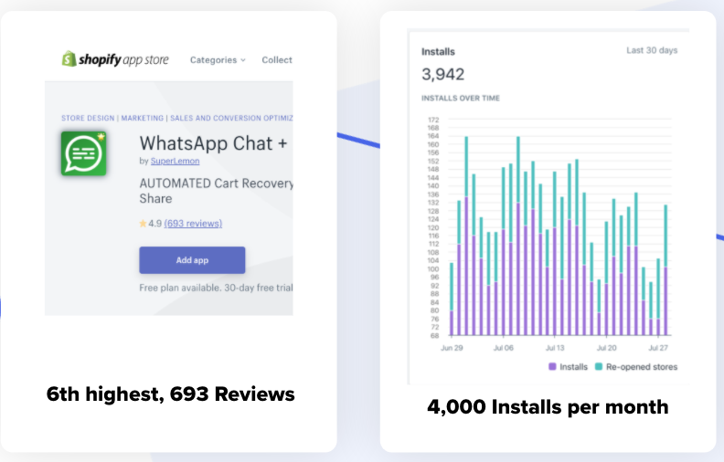Click the green WhatsApp Chat app icon
This screenshot has height=462, width=724.
83,153
